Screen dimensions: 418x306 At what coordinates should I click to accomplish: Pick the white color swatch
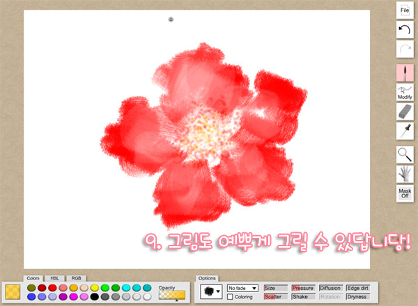147,297
